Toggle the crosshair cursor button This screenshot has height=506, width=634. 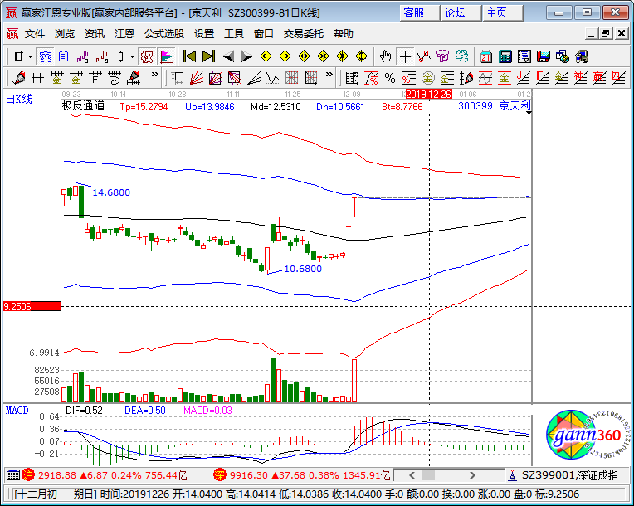coord(405,56)
